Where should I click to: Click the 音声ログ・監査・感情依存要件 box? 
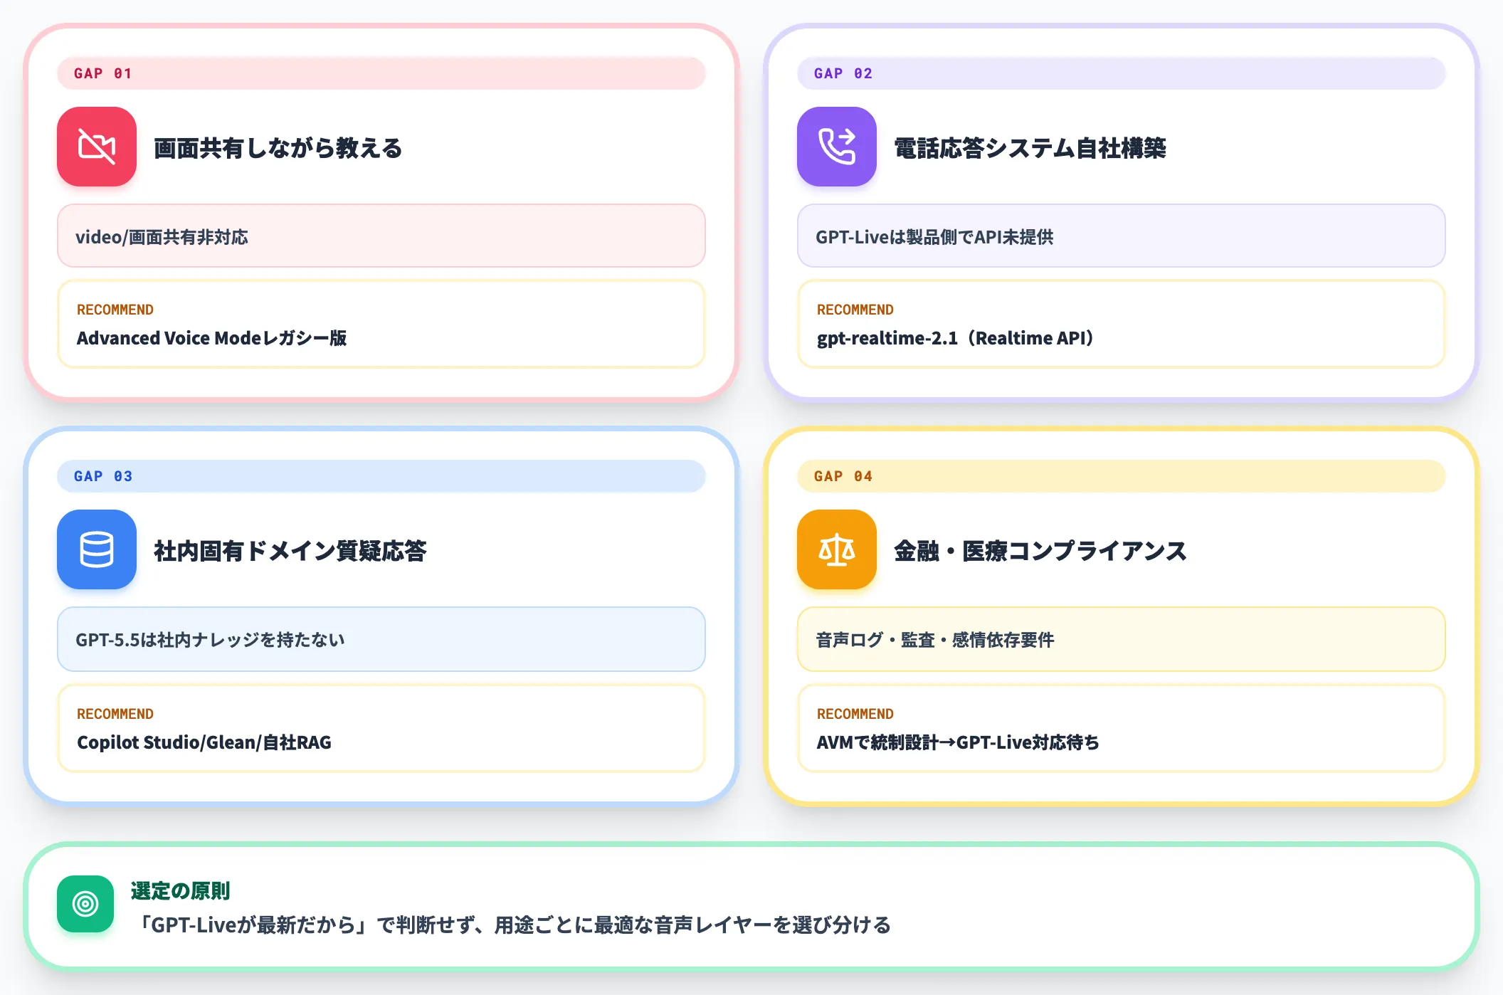tap(1122, 639)
